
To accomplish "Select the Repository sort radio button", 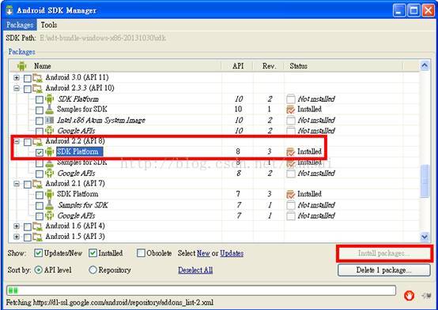I will click(x=93, y=270).
